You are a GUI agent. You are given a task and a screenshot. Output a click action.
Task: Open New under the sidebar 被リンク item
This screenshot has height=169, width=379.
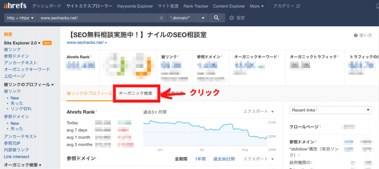[15, 98]
